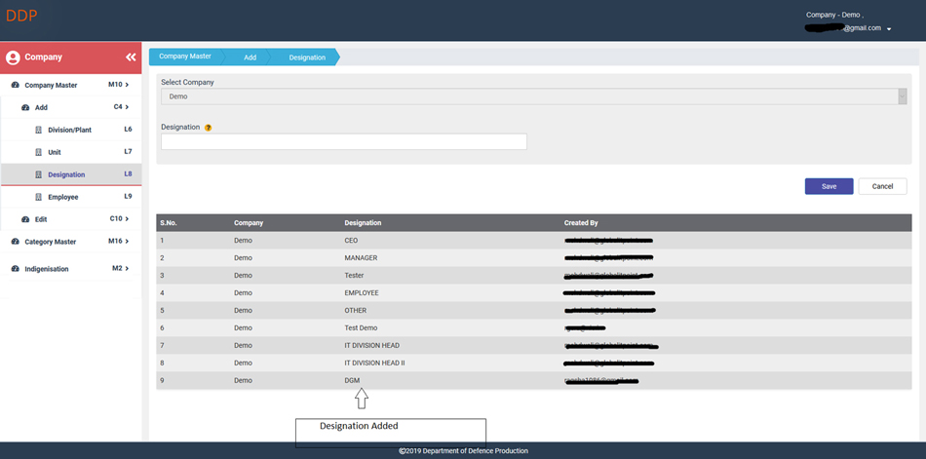The image size is (926, 459).
Task: Focus the Designation text input field
Action: (x=343, y=142)
